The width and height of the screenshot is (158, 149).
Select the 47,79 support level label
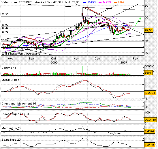(x=5, y=32)
